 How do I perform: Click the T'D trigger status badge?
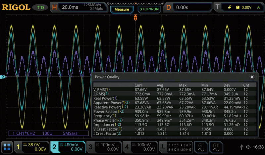[40, 7]
